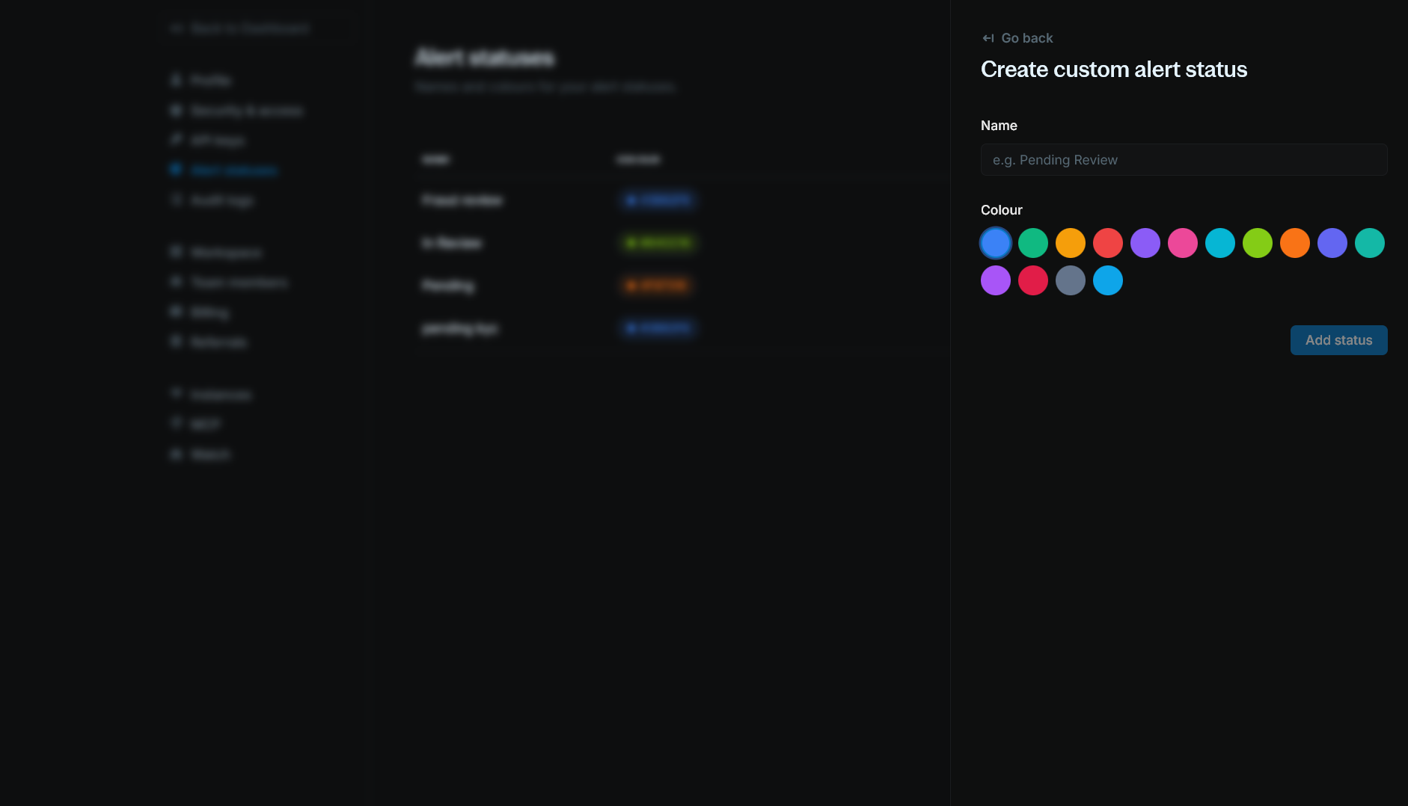Select the pink colour swatch
The height and width of the screenshot is (806, 1408).
[1183, 243]
